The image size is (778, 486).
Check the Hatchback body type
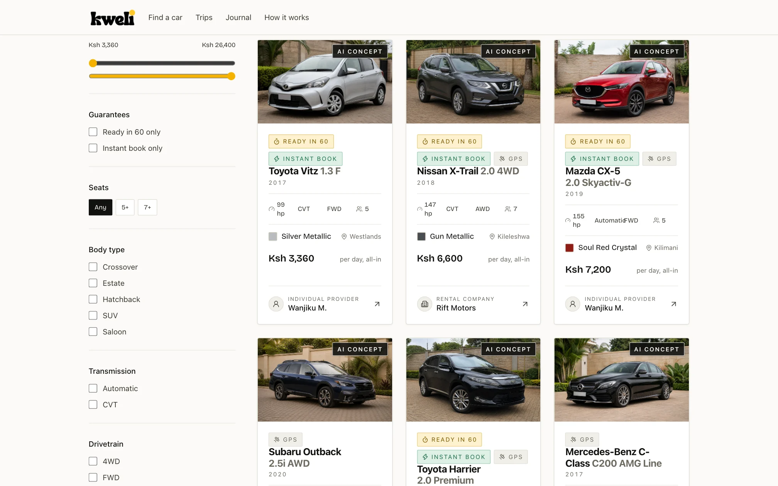point(93,299)
